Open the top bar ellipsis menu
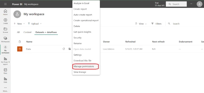Viewport: 204px width, 93px height. 191,4
